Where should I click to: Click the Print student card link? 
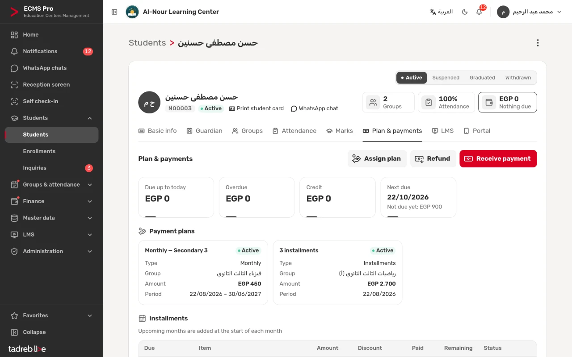(x=256, y=108)
